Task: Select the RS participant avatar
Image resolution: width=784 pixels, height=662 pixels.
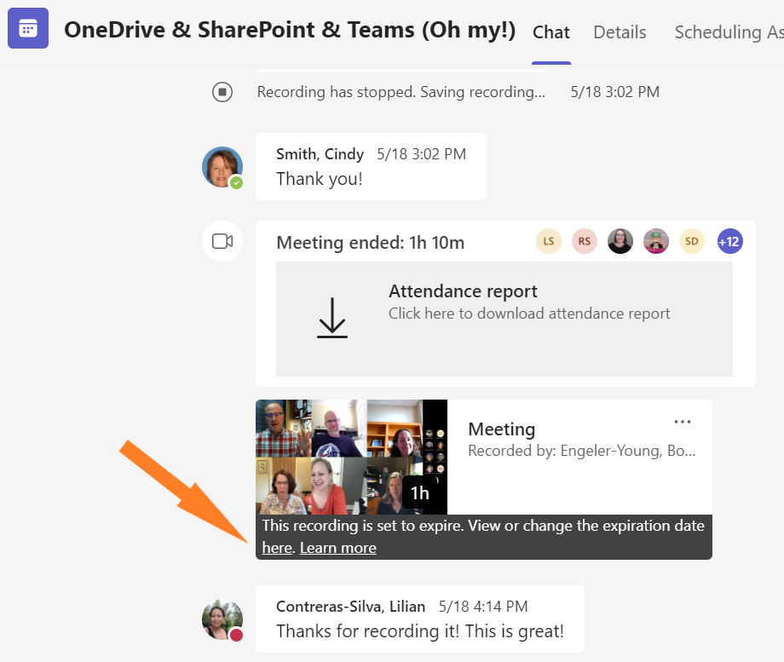Action: (x=585, y=241)
